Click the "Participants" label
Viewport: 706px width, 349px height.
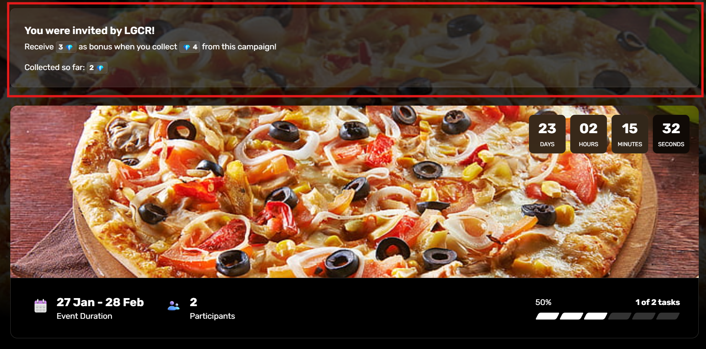[x=212, y=316]
